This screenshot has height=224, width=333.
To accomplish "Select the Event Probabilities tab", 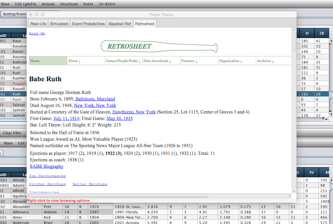I will tap(88, 24).
